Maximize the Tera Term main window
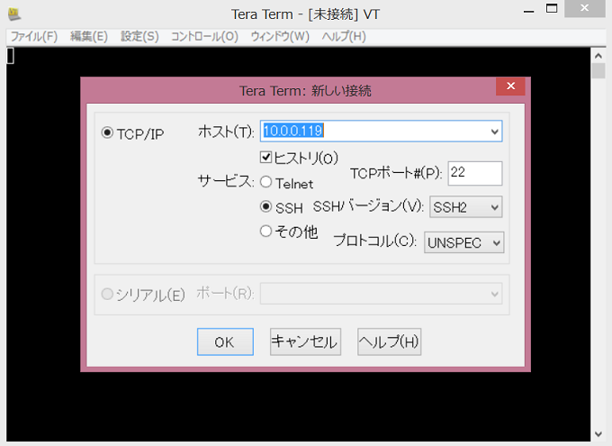612x446 pixels. tap(552, 9)
